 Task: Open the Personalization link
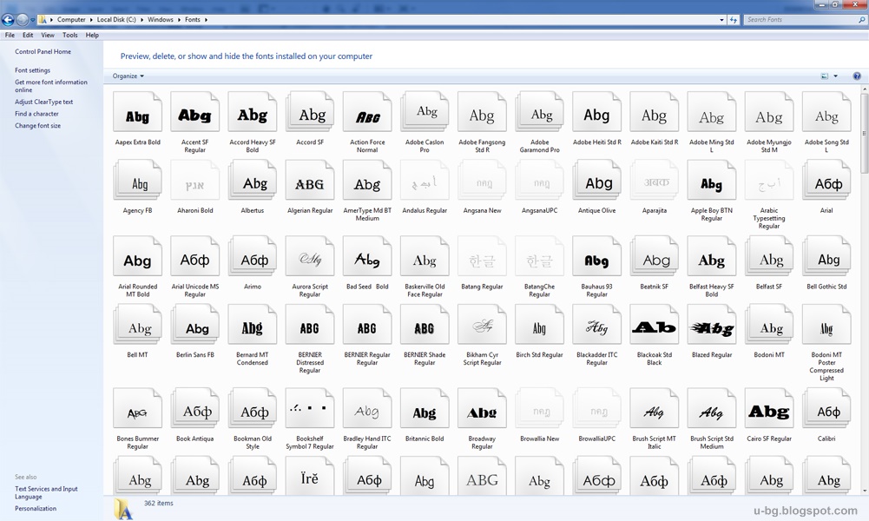[x=36, y=508]
